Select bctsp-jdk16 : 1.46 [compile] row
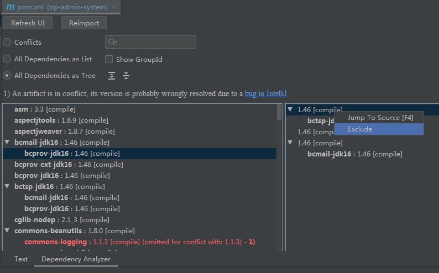Screen dimensions: 439x273 [x=139, y=187]
